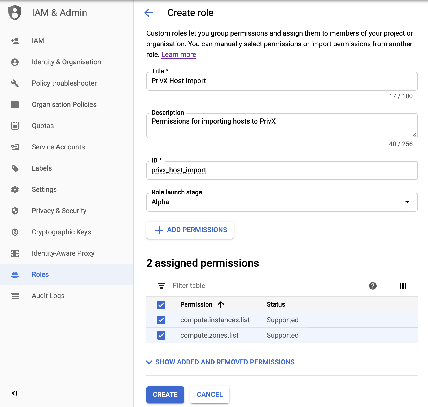Go back using the blue arrow
The width and height of the screenshot is (428, 407).
[149, 12]
